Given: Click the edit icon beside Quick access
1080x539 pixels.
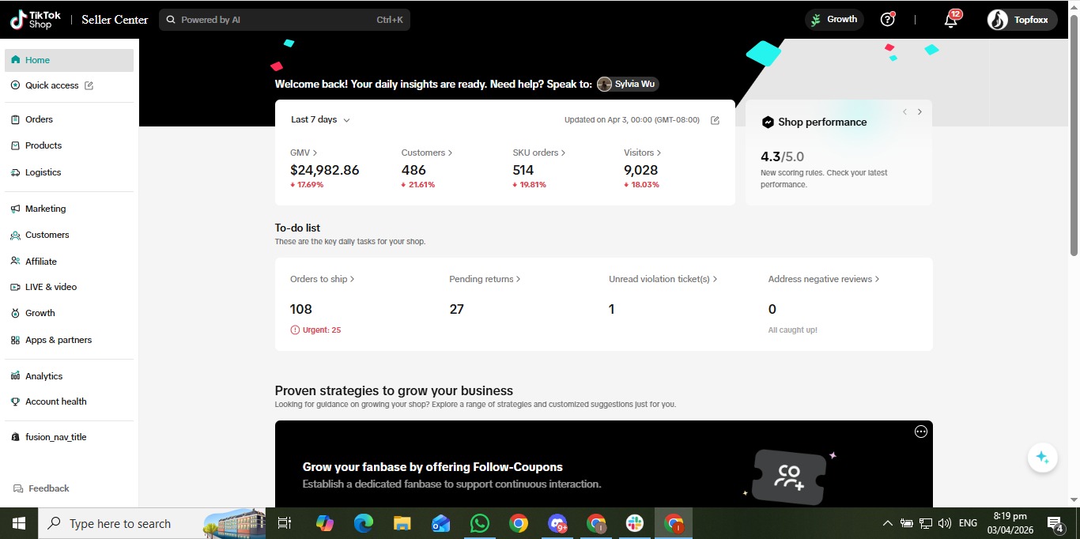Looking at the screenshot, I should point(89,85).
